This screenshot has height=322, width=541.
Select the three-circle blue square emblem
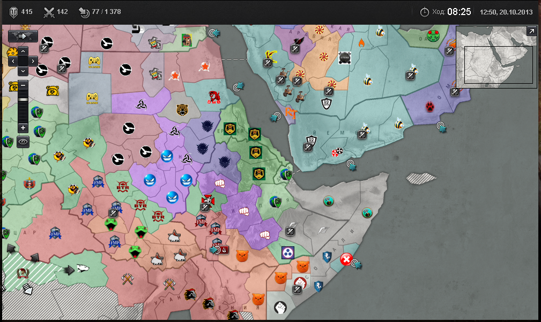pyautogui.click(x=288, y=253)
